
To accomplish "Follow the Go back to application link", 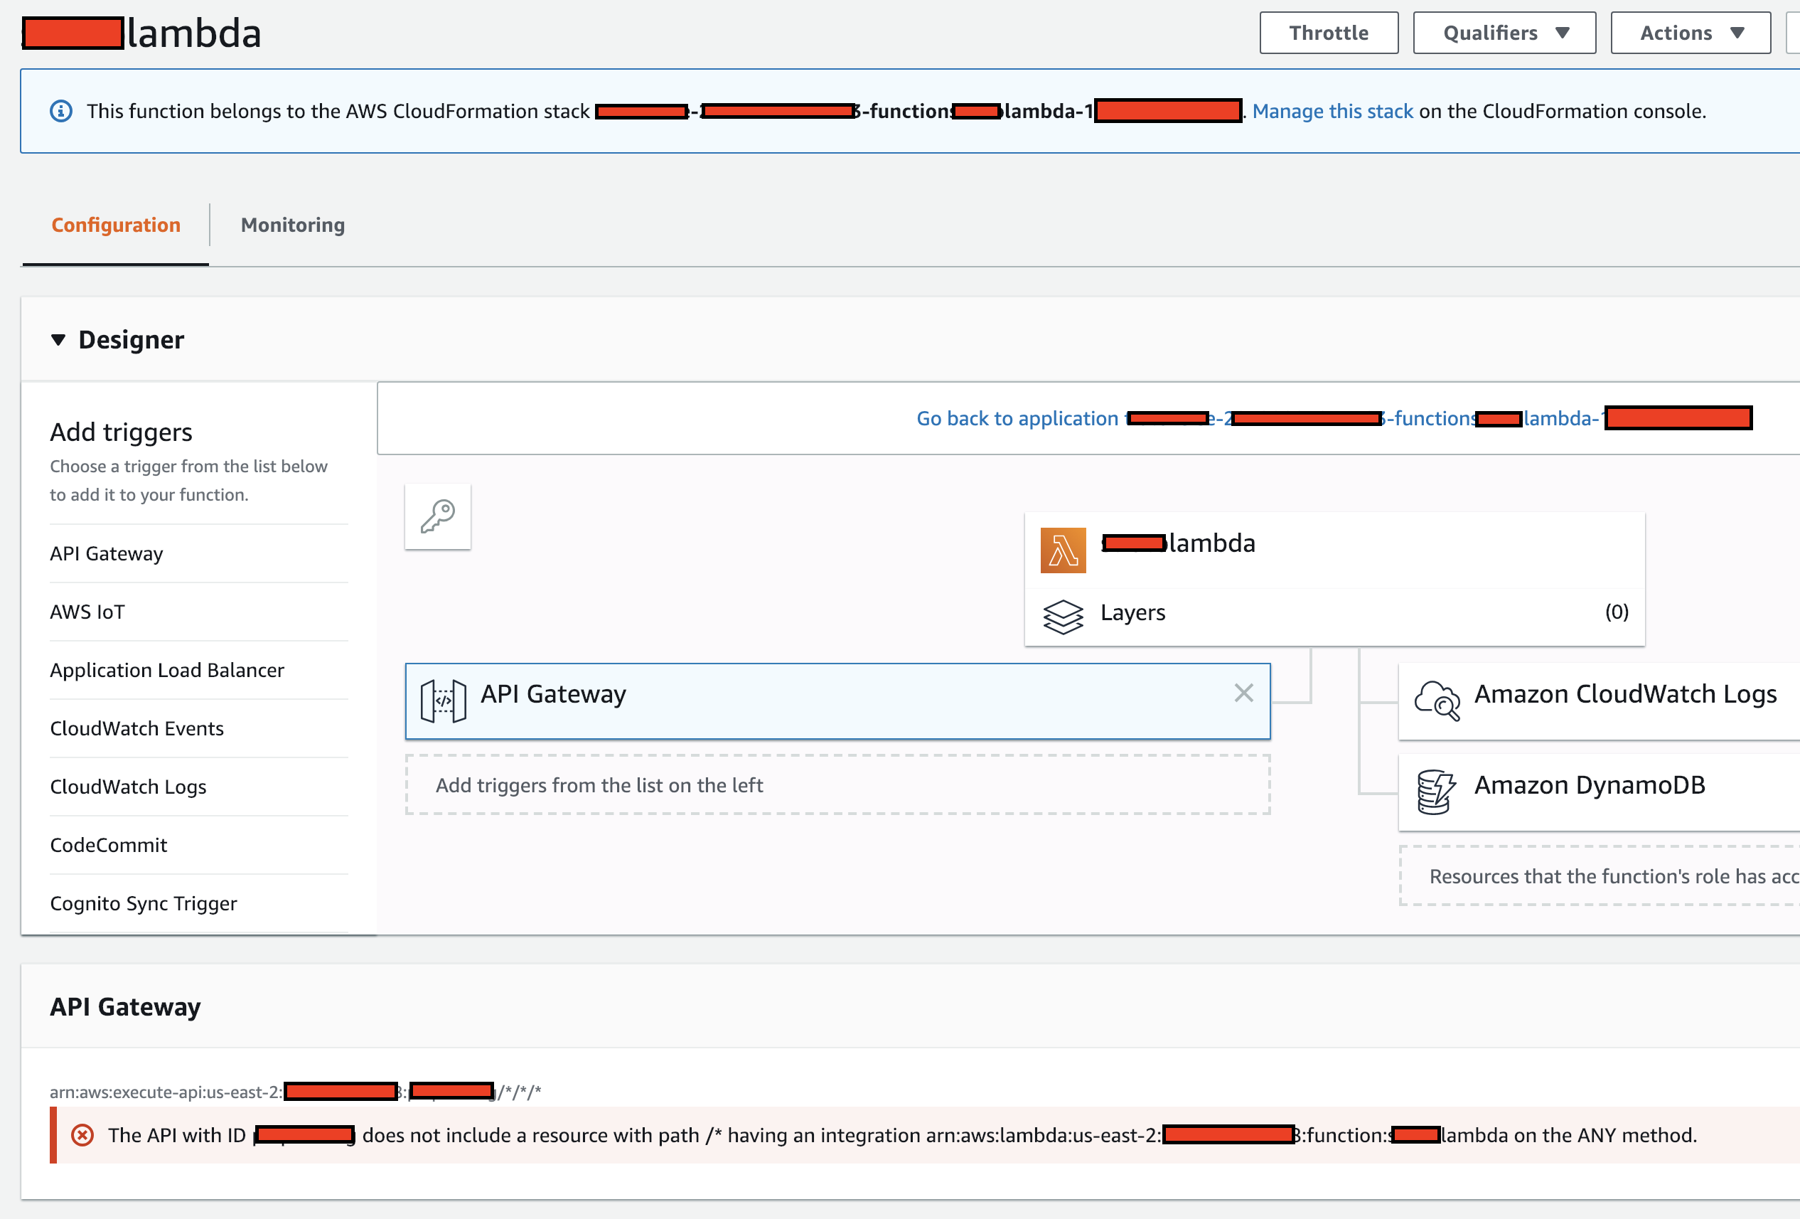I will point(1334,418).
